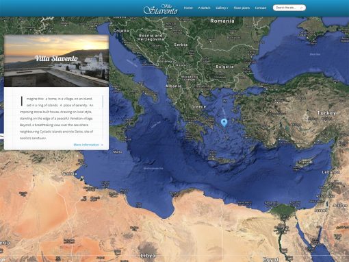The image size is (349, 262).
Task: Click the Croatia label on the map
Action: (121, 31)
